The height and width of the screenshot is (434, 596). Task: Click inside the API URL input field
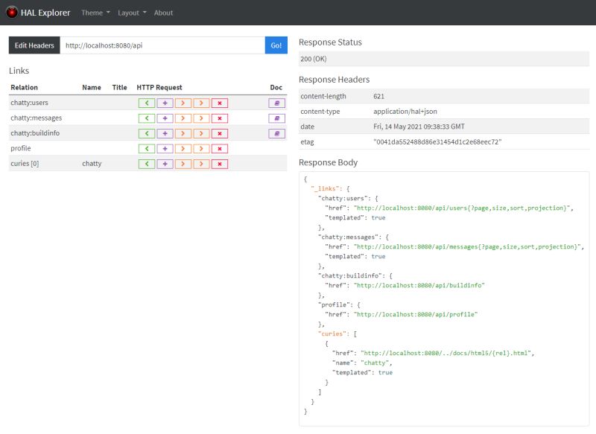point(164,45)
